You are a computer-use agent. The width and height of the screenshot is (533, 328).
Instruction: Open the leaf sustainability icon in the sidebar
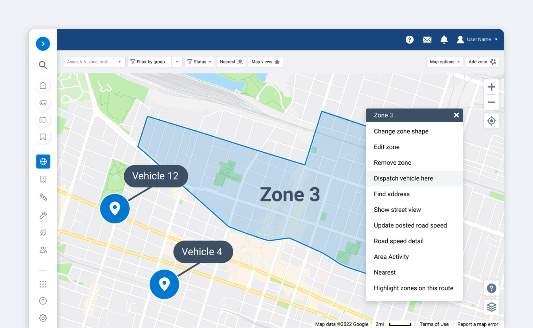43,233
